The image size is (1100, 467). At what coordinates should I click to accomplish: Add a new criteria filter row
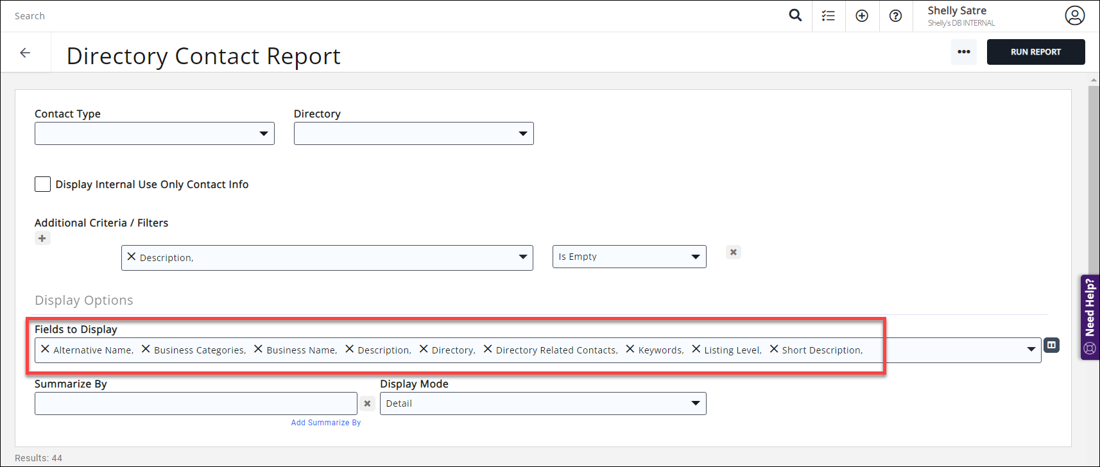tap(42, 239)
